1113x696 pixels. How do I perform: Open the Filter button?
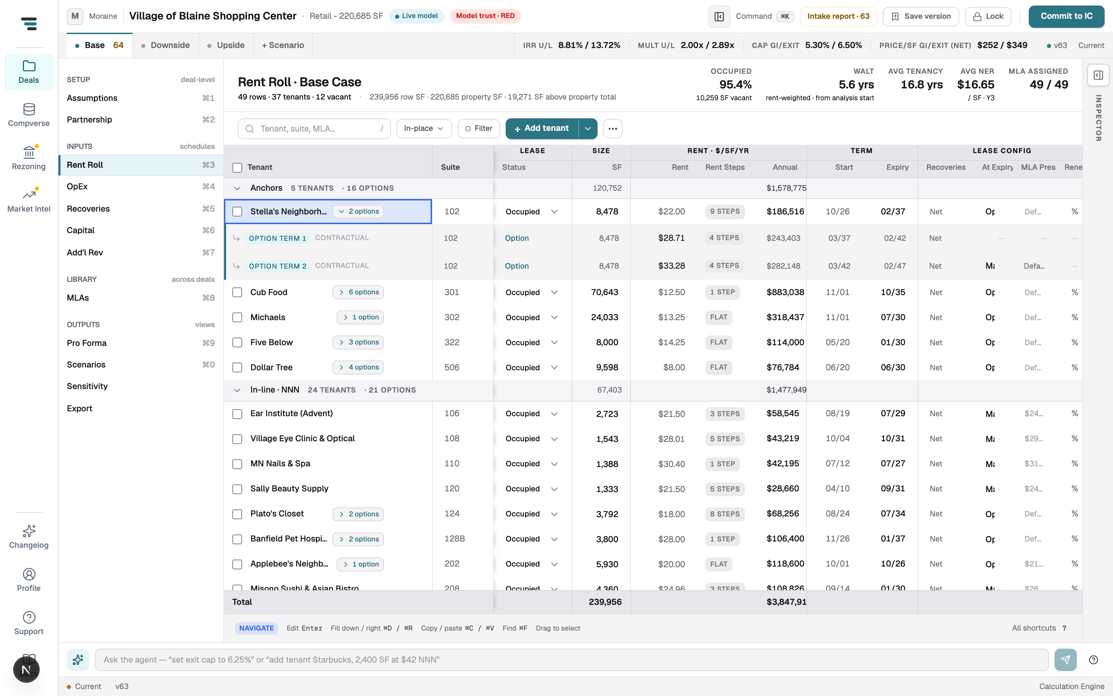(479, 128)
